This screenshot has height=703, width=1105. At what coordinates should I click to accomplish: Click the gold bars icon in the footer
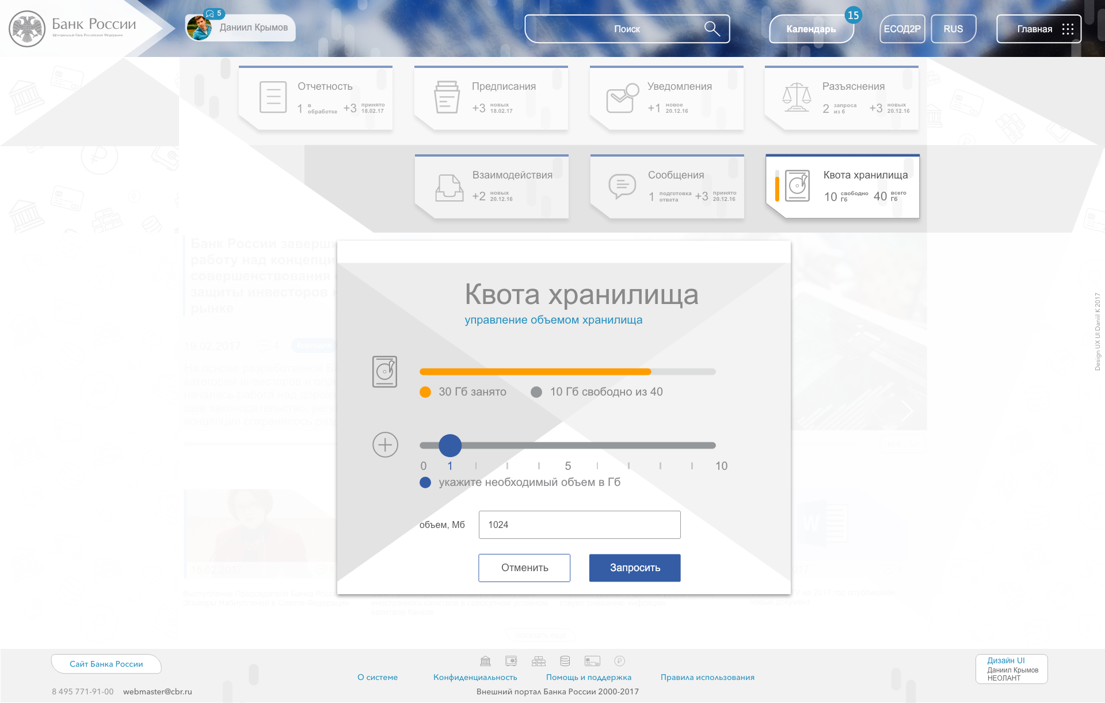[539, 661]
